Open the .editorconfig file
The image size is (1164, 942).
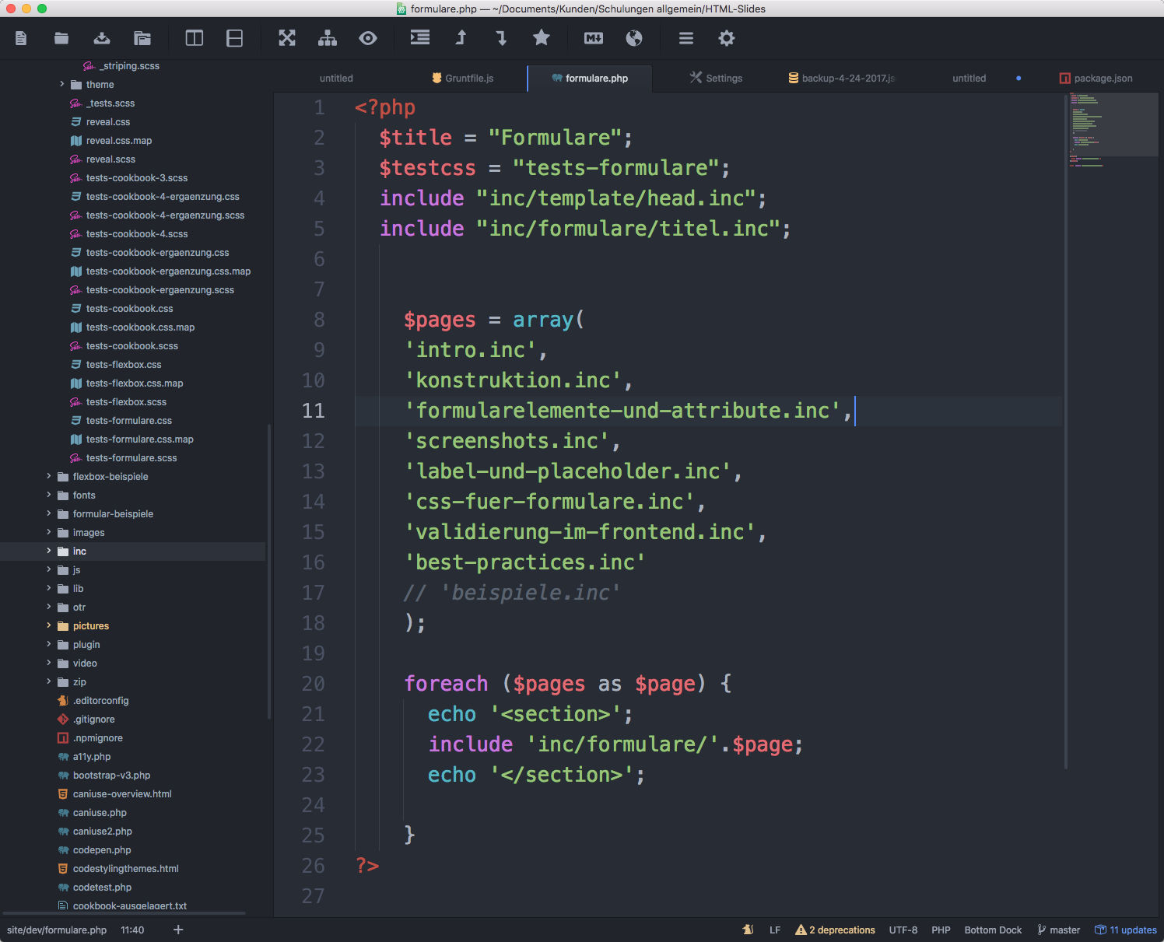[x=100, y=701]
